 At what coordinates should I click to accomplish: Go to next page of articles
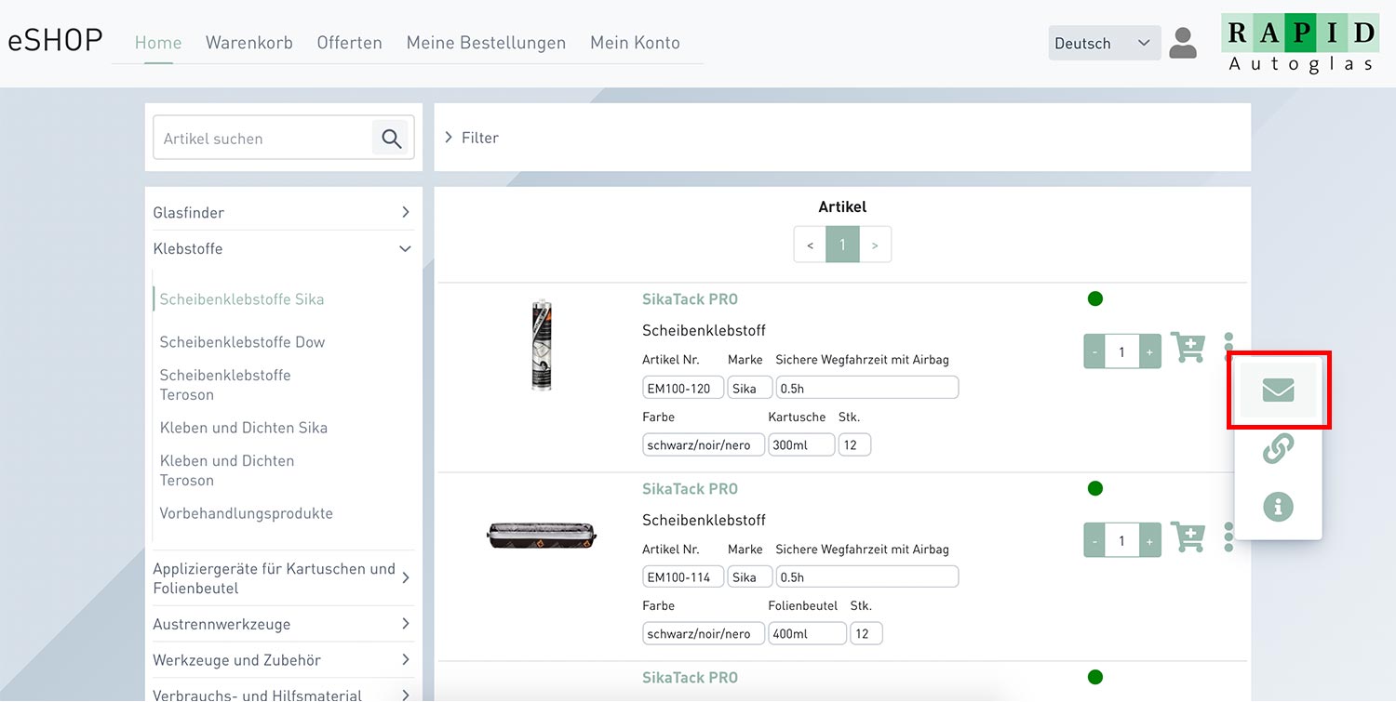click(x=875, y=245)
